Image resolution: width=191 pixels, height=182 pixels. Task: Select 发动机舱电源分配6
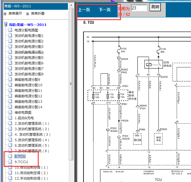tap(29, 63)
